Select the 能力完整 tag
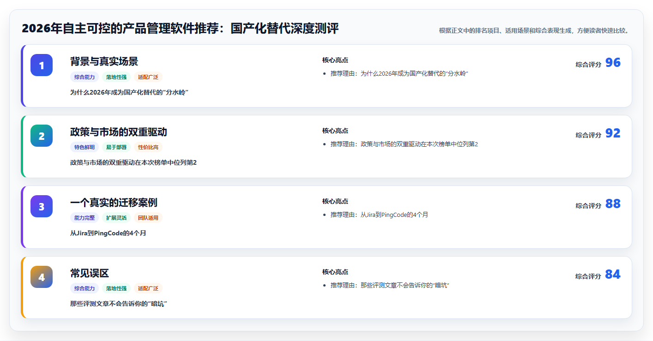 [x=85, y=218]
